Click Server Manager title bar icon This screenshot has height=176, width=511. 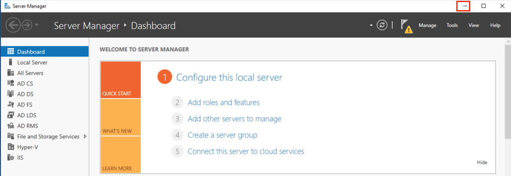coord(7,6)
